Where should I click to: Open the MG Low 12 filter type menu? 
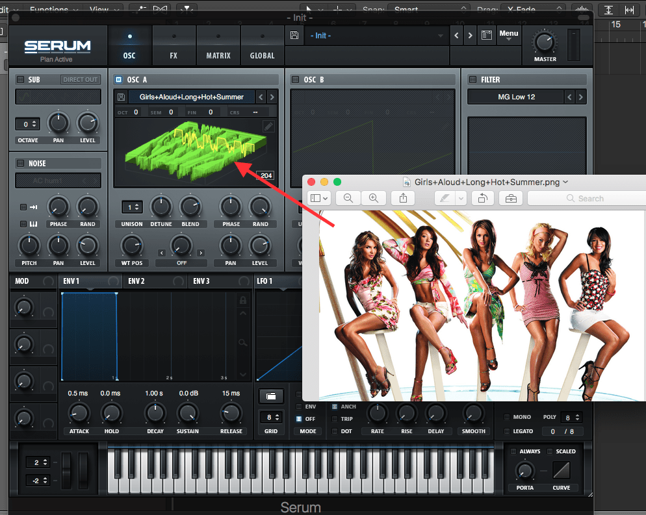coord(516,97)
